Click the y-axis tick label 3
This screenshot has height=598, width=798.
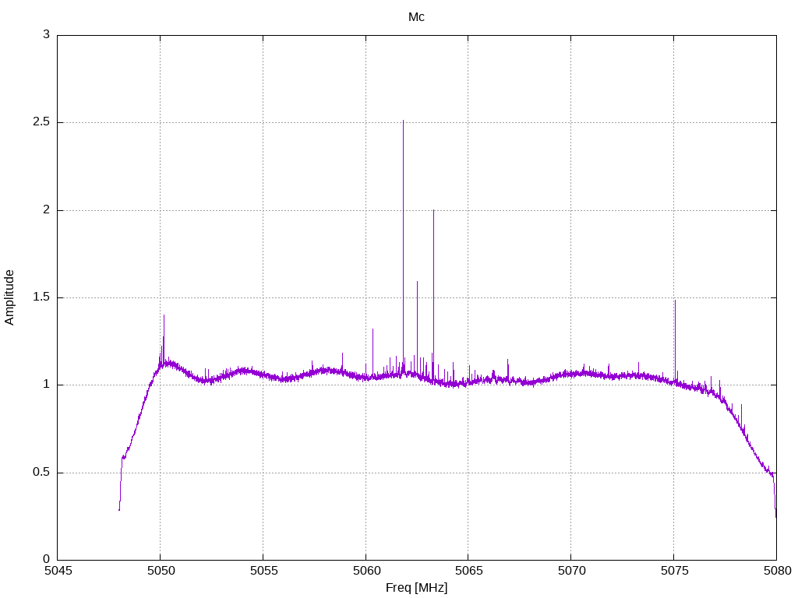tap(46, 34)
